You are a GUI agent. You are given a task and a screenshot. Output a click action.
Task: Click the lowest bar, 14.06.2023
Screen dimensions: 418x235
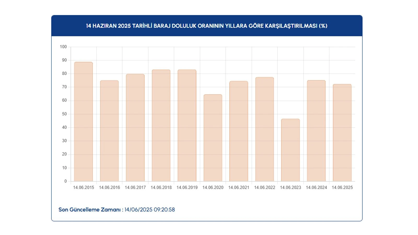290,150
